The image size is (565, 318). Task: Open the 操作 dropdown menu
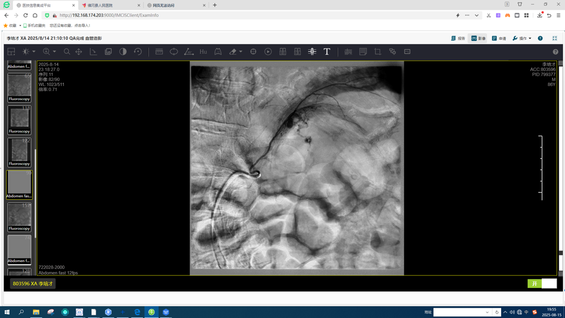pos(522,38)
